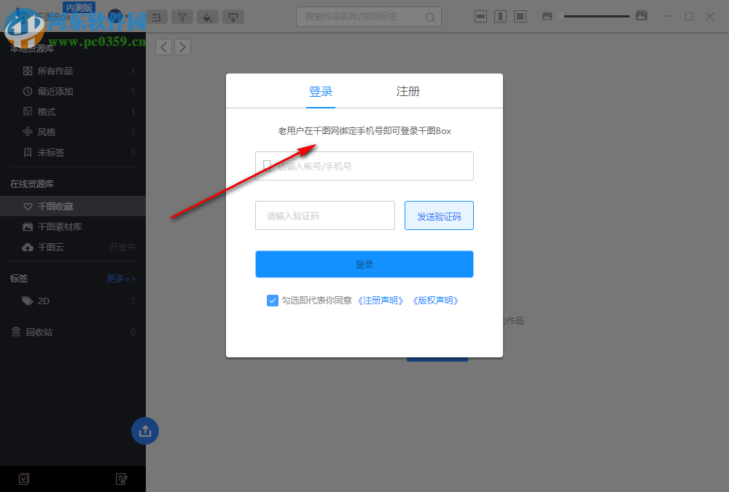Uncheck the agreement checkbox in login dialog
This screenshot has width=729, height=492.
click(272, 300)
